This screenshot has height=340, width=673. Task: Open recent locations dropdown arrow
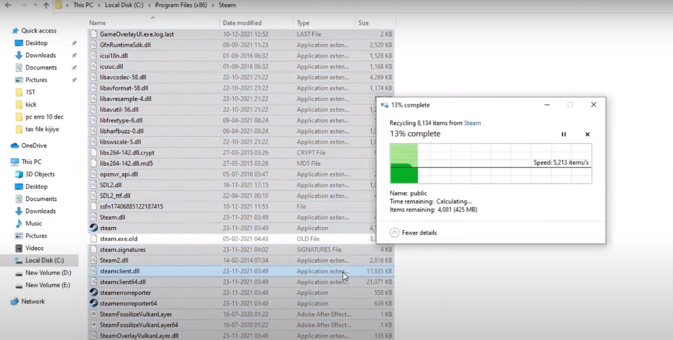35,5
